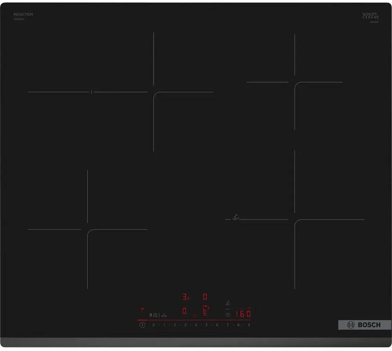Tap the INDUCTION label text
392x351 pixels.
pos(23,14)
